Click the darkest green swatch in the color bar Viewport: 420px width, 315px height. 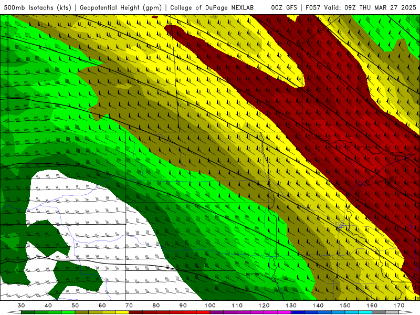pos(28,312)
